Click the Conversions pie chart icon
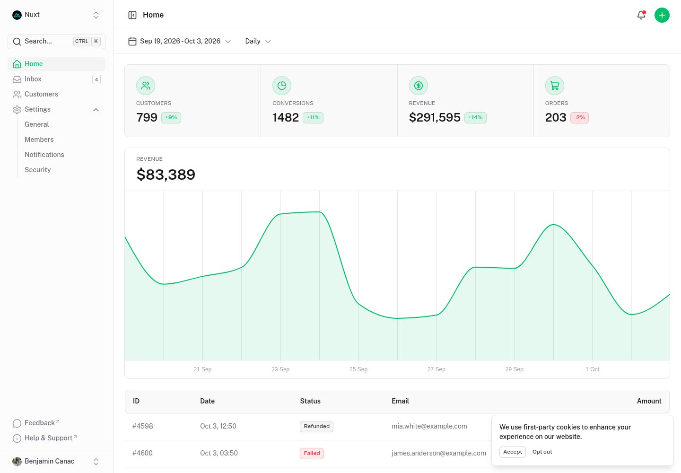The height and width of the screenshot is (473, 681). coord(282,86)
